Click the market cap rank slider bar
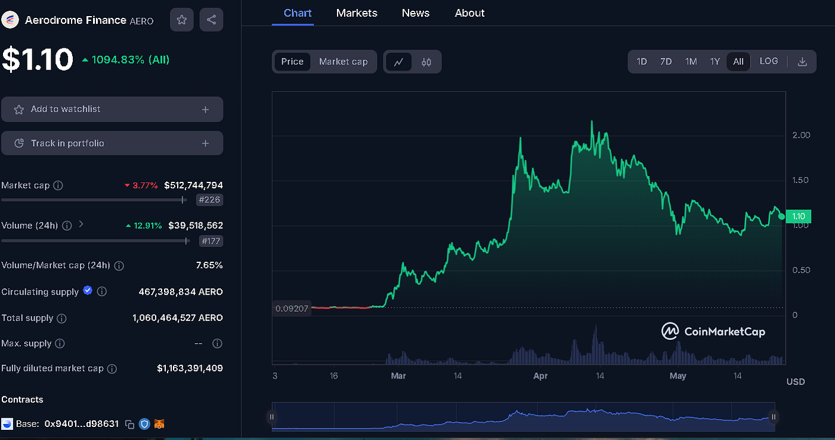The image size is (835, 440). click(x=95, y=200)
